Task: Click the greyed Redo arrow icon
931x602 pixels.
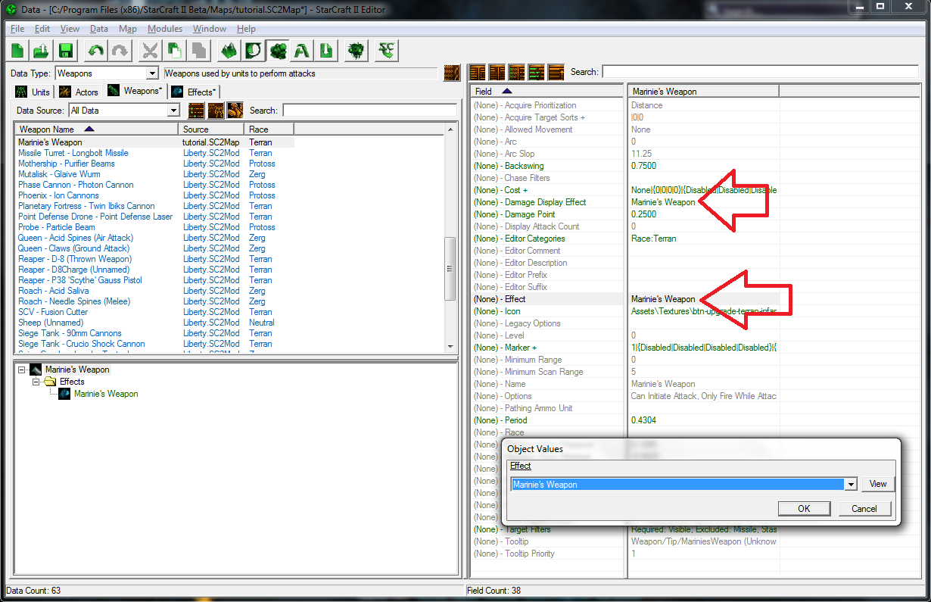Action: (120, 51)
